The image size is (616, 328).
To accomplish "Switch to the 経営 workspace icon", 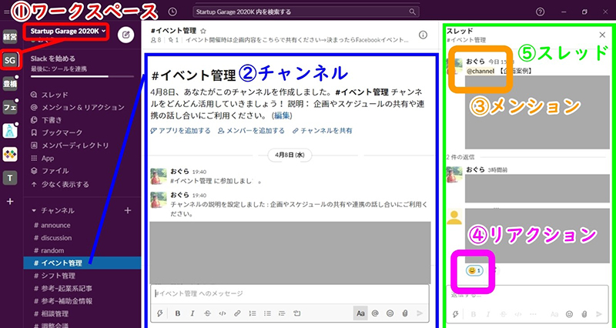I will 10,37.
